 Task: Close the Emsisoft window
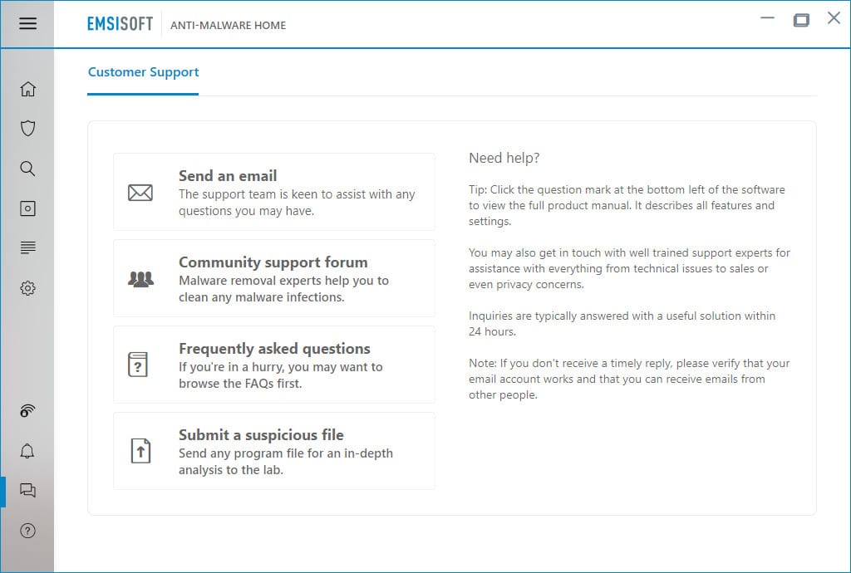click(x=834, y=18)
